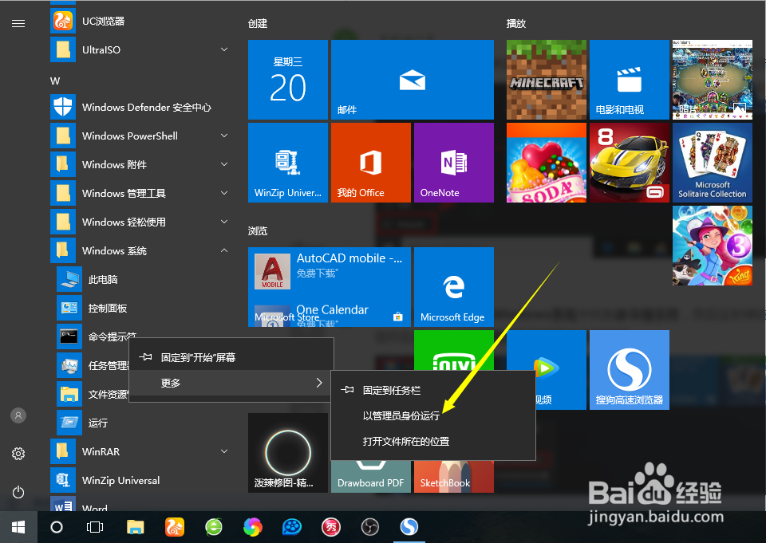Screen dimensions: 766x543
Task: Expand the Windows 轻松使用 folder
Action: [x=224, y=222]
